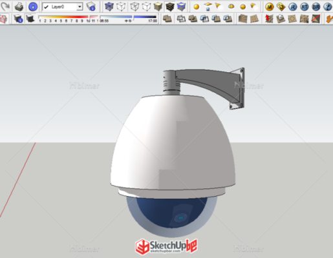
Task: Click the blue R render button
Action: [293, 7]
